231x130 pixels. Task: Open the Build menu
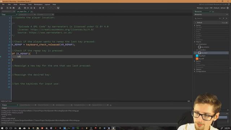pos(15,4)
